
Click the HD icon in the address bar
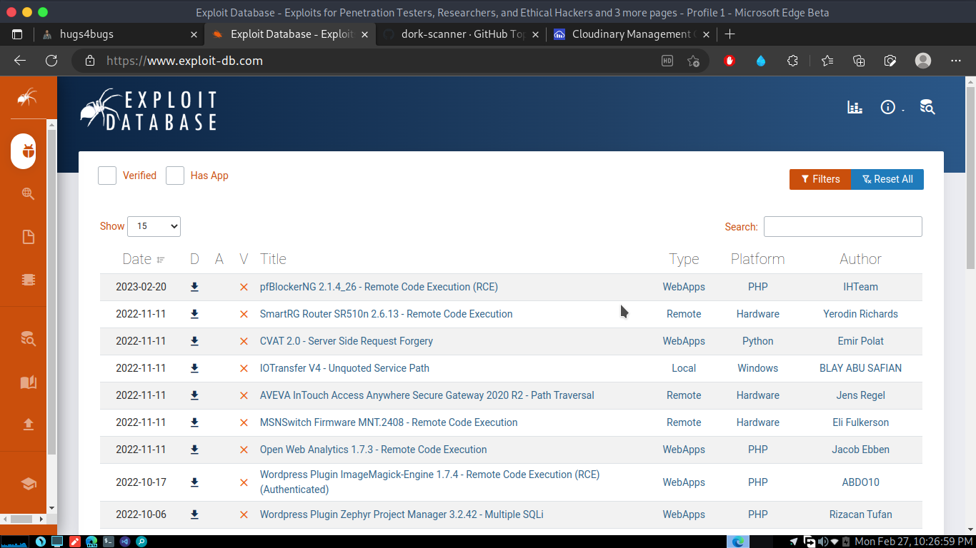point(667,61)
